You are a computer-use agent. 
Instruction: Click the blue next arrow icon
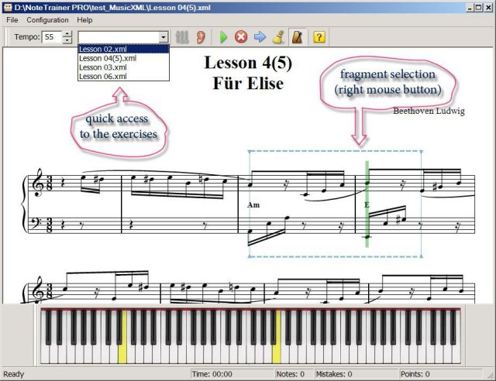pos(260,37)
